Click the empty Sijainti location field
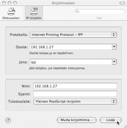The height and width of the screenshot is (128, 127). pos(75,94)
